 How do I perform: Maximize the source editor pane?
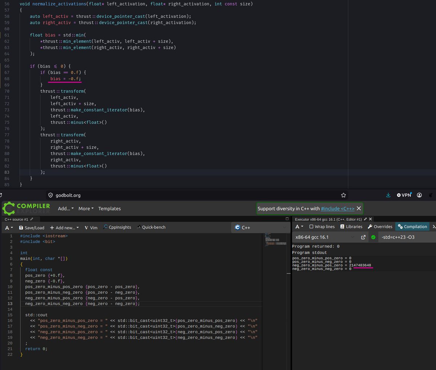pyautogui.click(x=287, y=219)
